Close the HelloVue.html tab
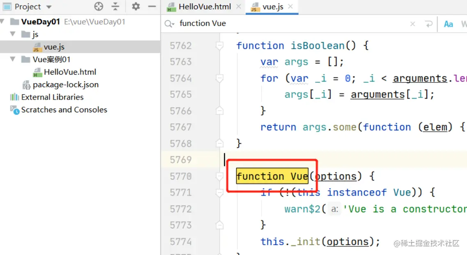The image size is (467, 255). click(238, 7)
